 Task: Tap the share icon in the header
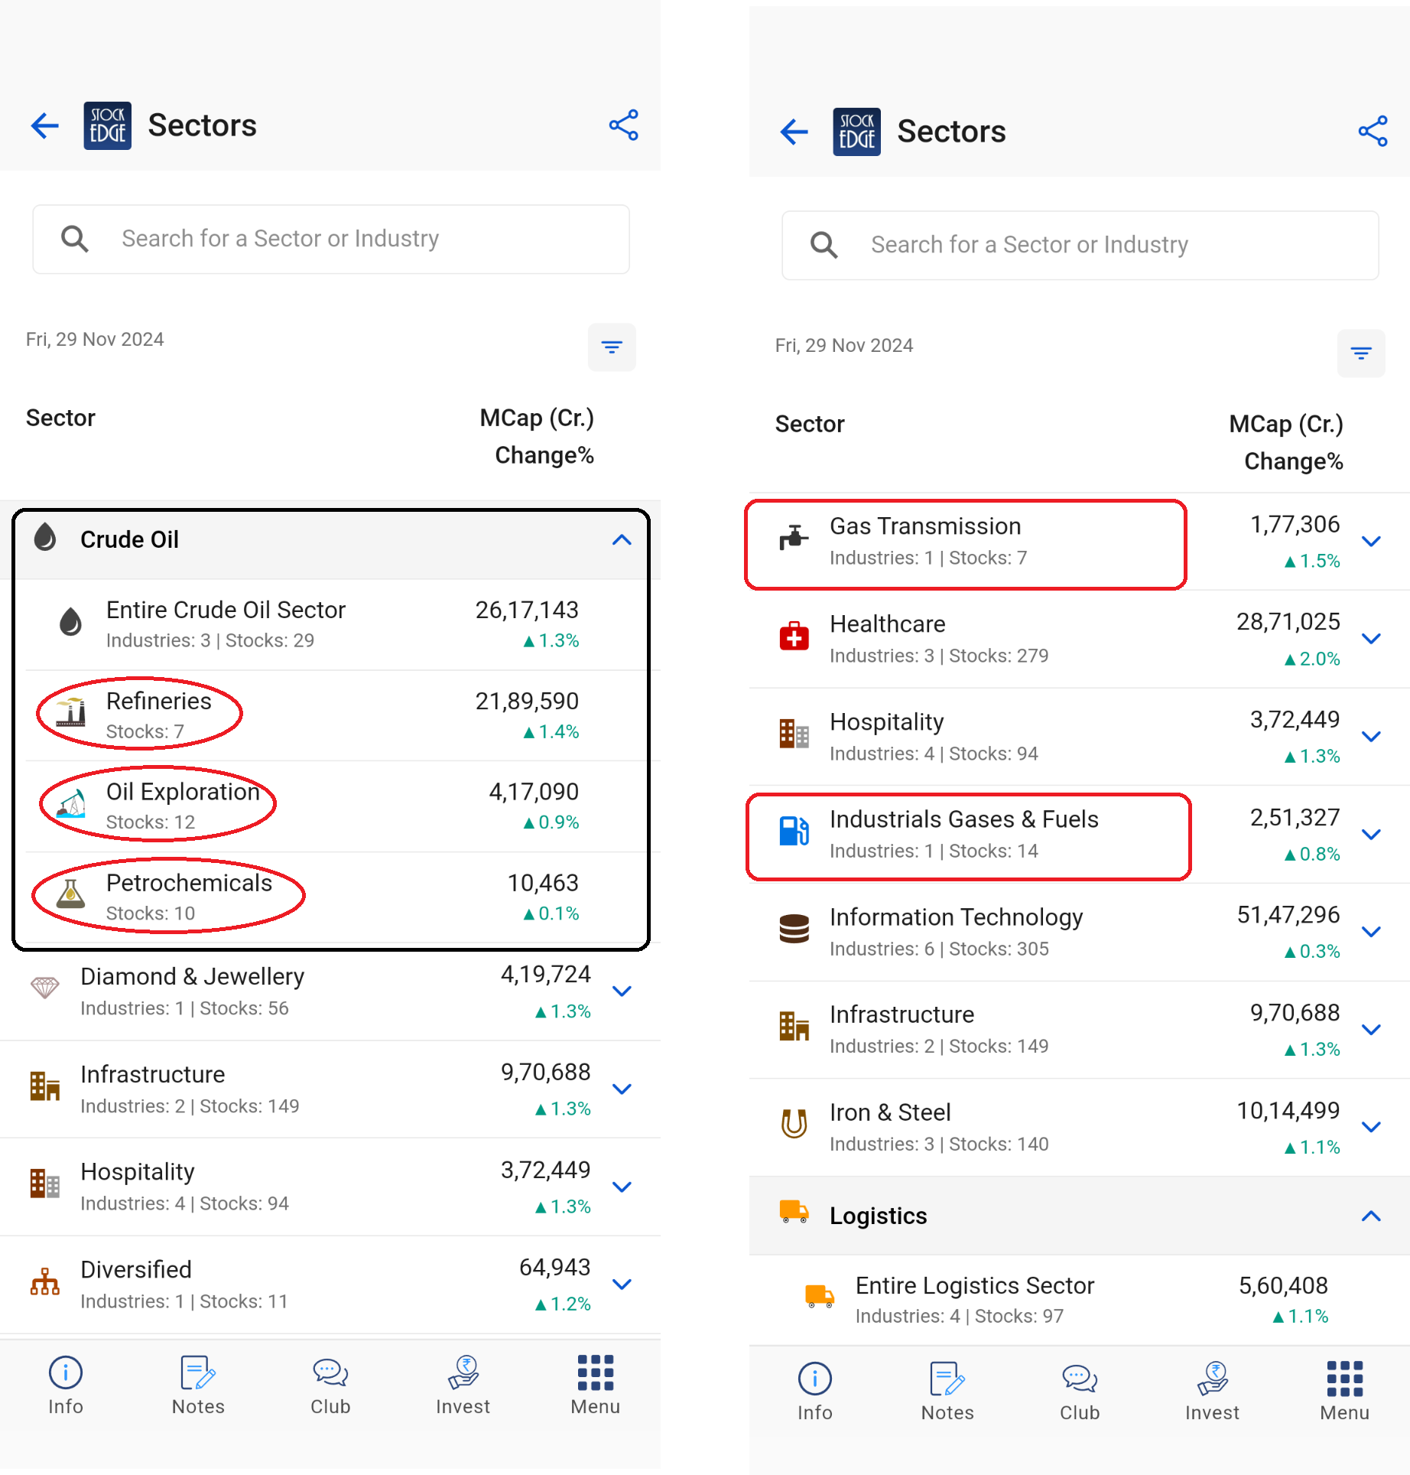tap(623, 125)
